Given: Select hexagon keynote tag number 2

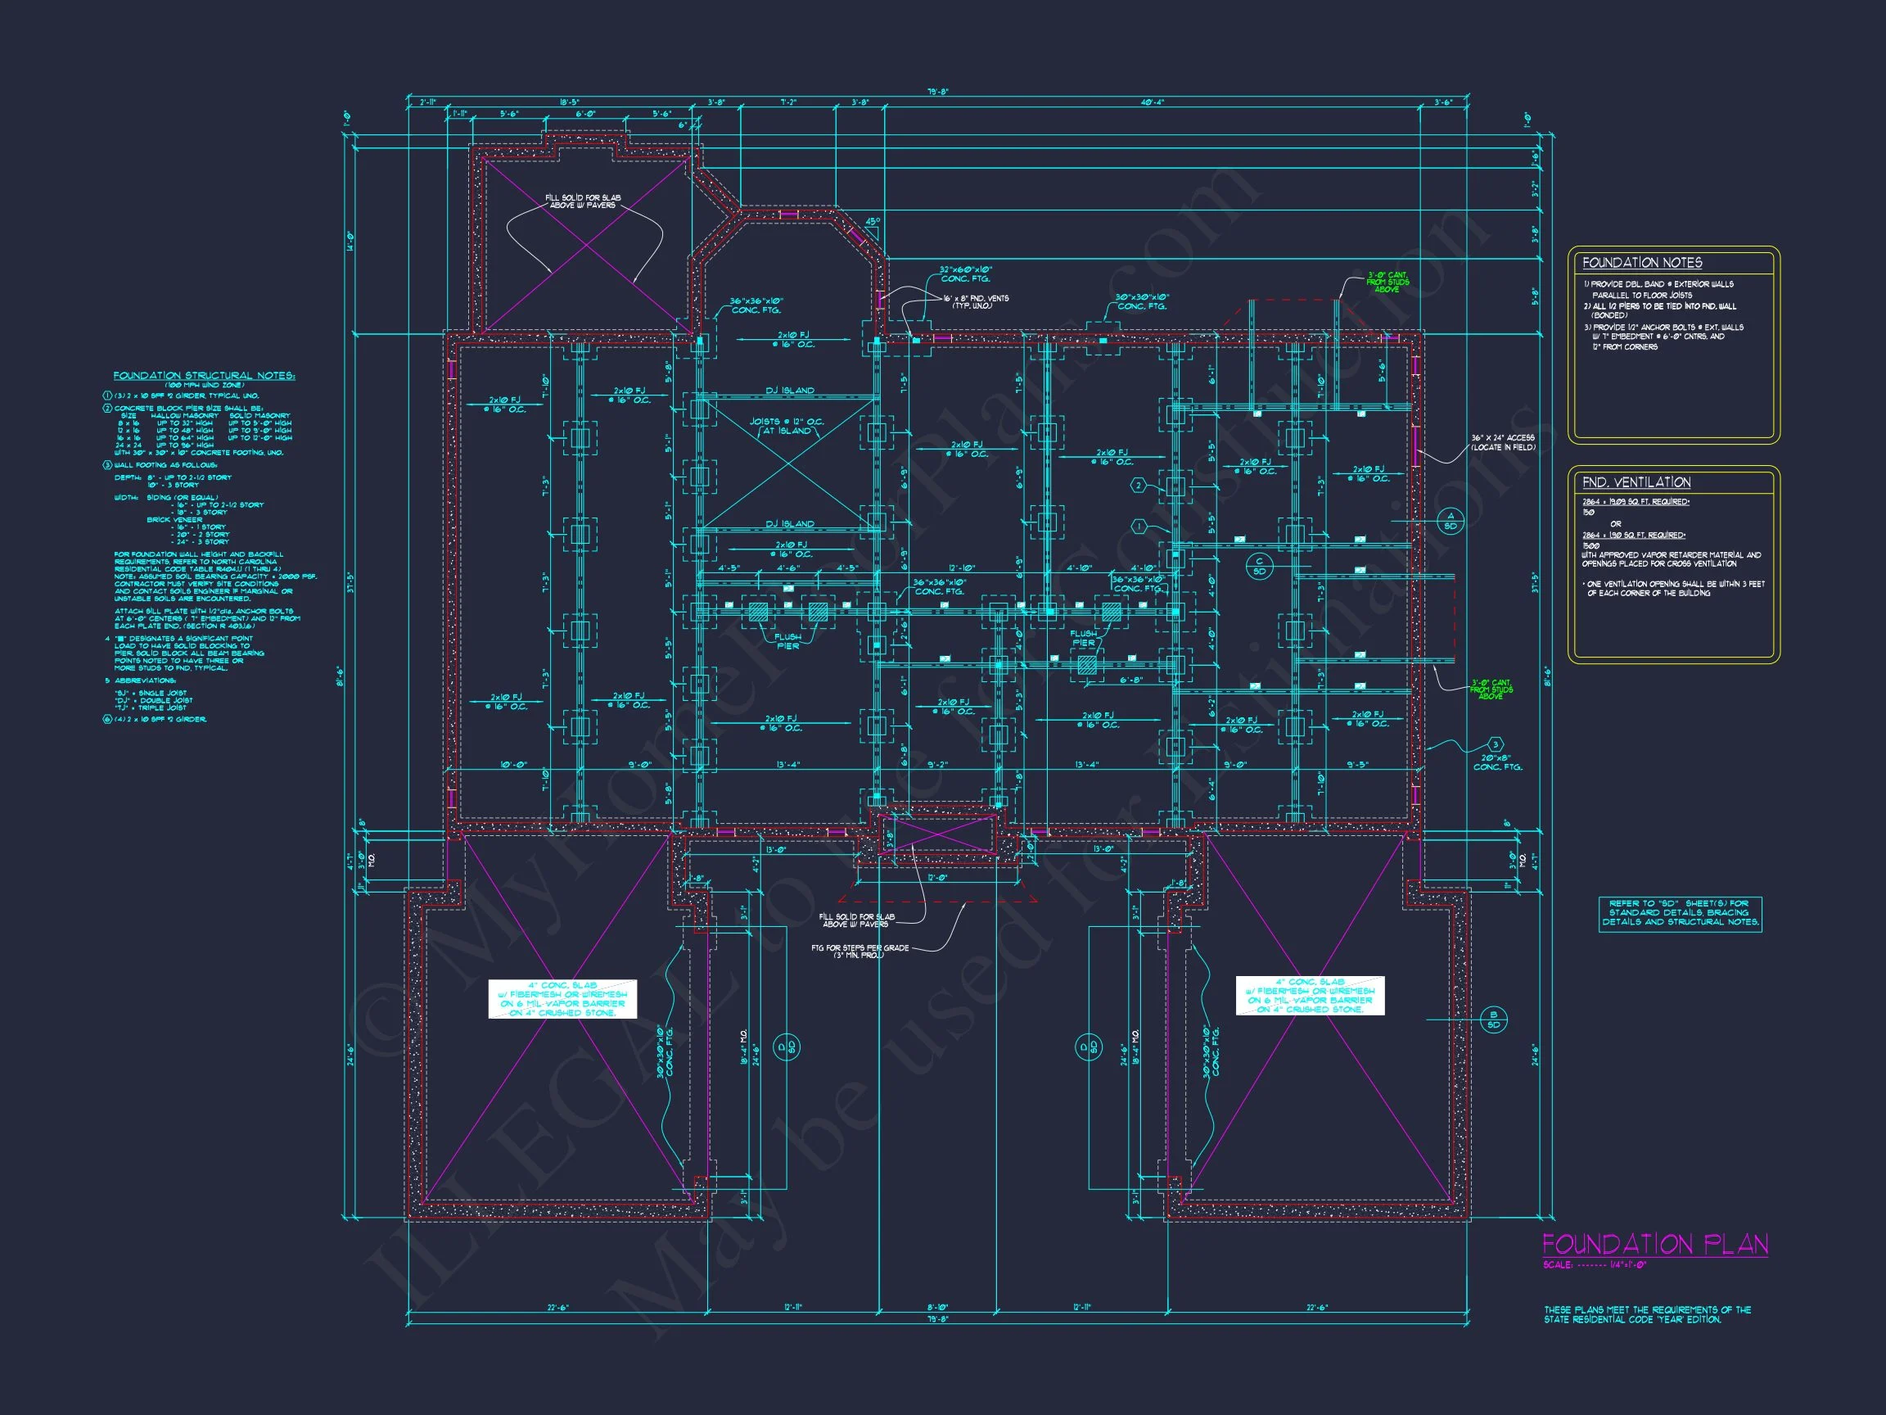Looking at the screenshot, I should click(x=1139, y=486).
